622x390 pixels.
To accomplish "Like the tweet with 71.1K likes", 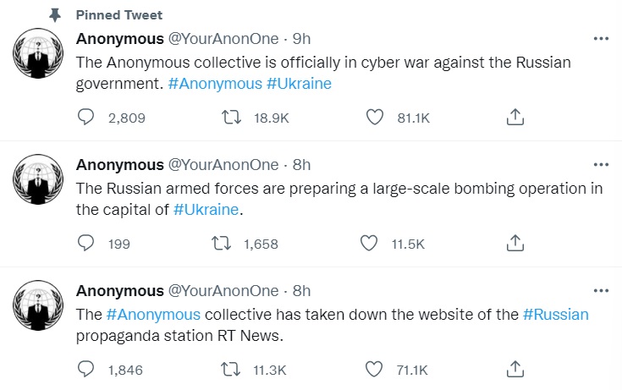I will (374, 369).
